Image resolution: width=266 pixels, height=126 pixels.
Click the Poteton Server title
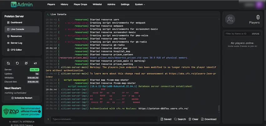(14, 17)
